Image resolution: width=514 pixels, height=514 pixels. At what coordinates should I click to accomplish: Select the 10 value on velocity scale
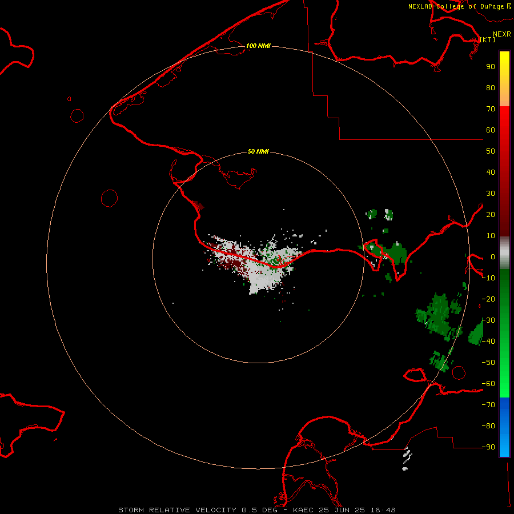491,236
